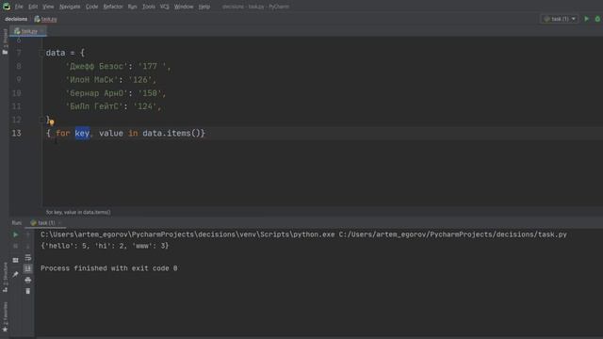Go up the stack trace in Run panel
603x339 pixels.
pos(27,234)
